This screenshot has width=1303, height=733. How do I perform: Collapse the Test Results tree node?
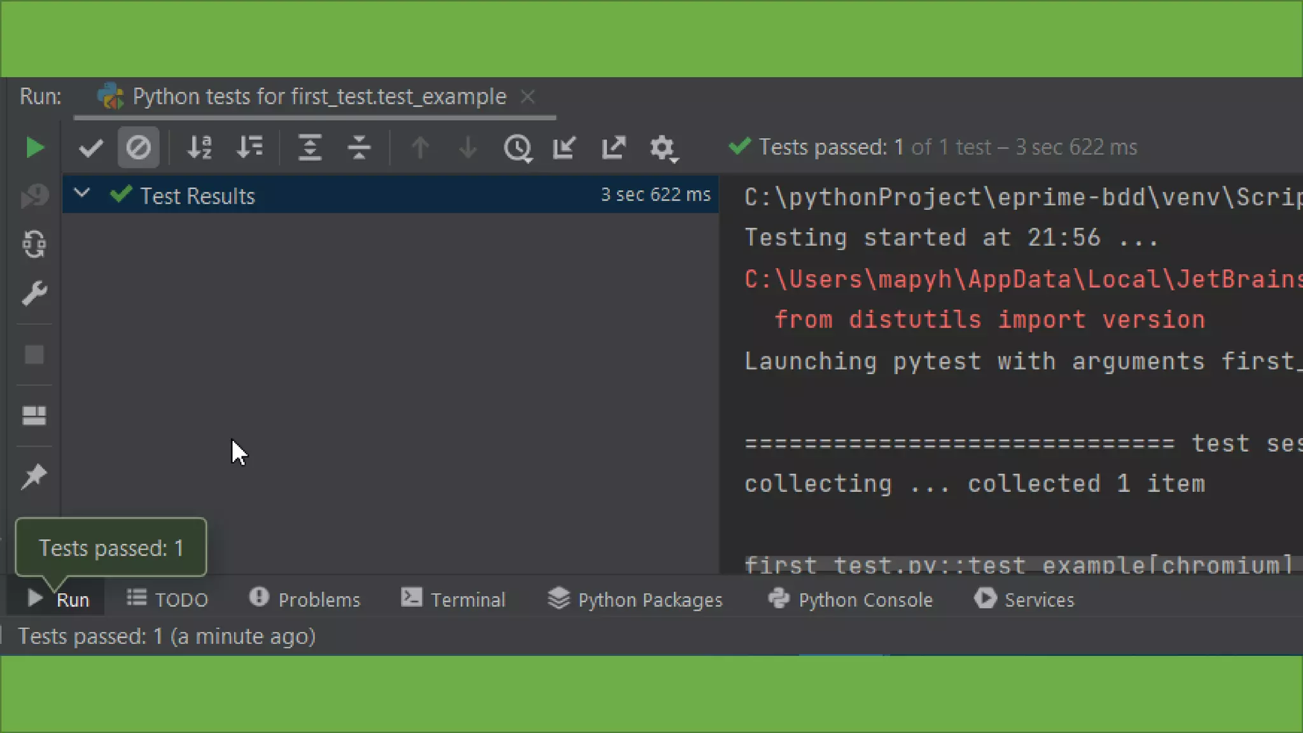pos(82,193)
